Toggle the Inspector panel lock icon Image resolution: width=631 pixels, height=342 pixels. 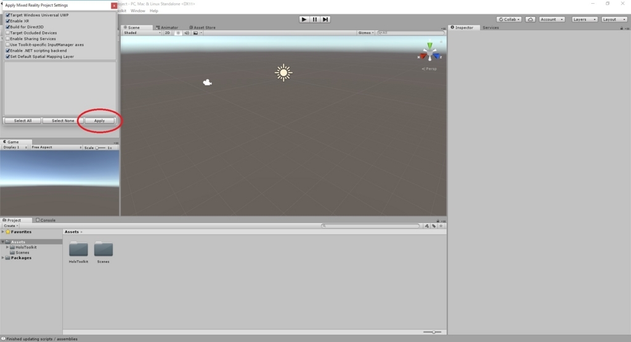(x=621, y=28)
